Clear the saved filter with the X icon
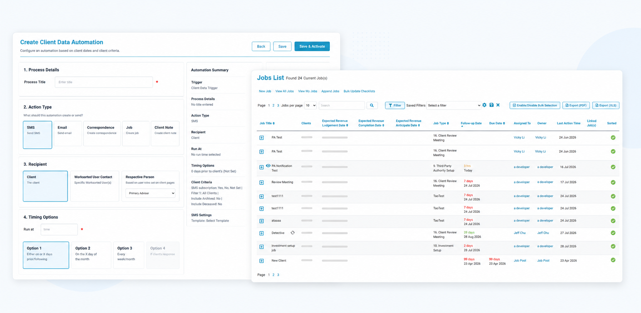 [498, 105]
